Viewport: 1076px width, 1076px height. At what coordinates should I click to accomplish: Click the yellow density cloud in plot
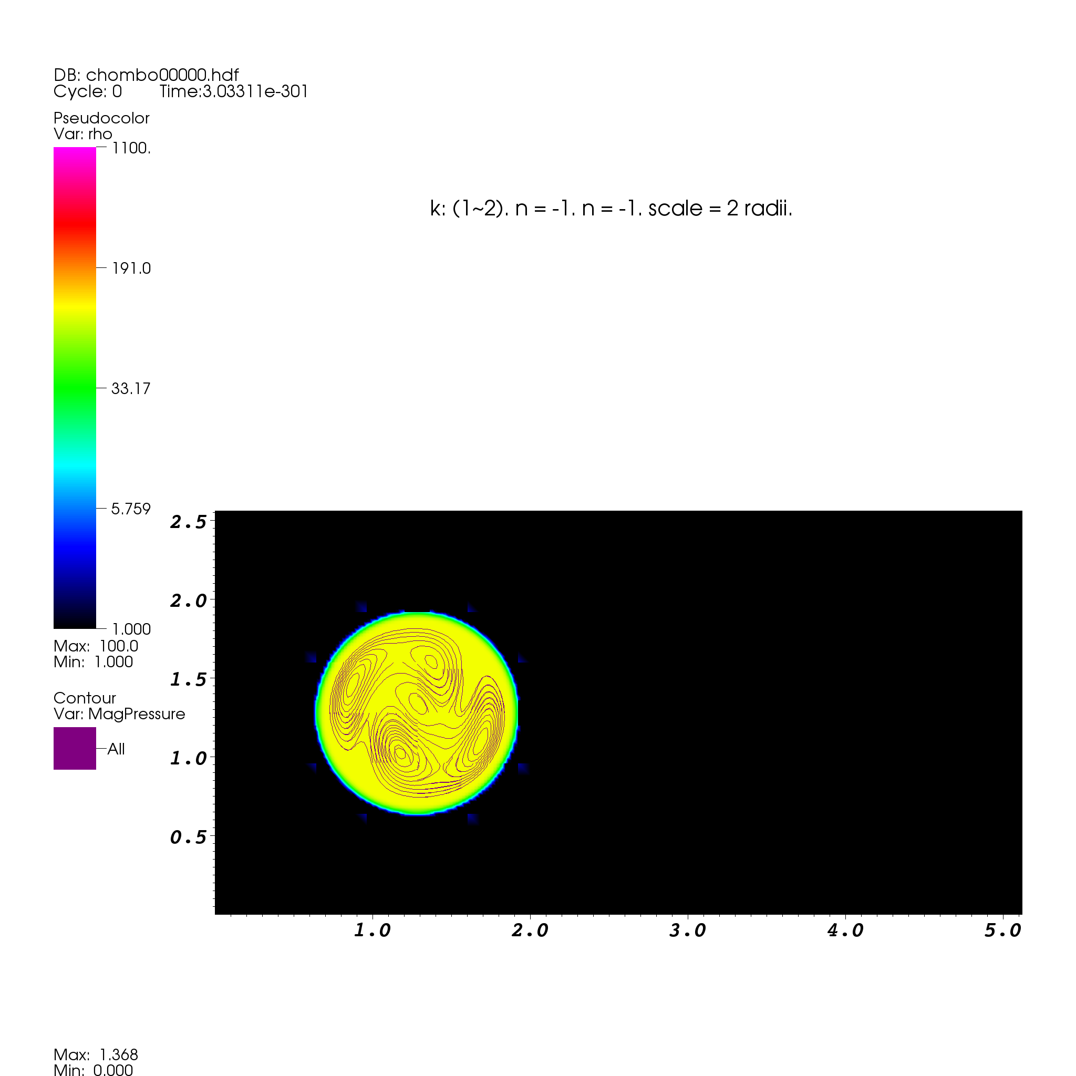[x=417, y=713]
